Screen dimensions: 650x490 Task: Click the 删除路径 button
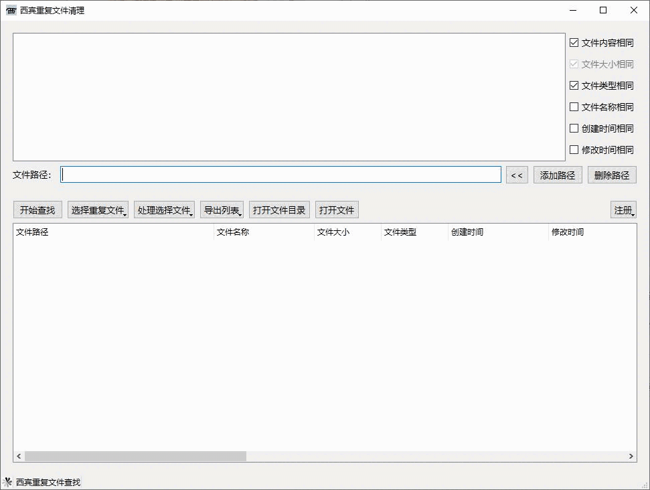tap(612, 175)
